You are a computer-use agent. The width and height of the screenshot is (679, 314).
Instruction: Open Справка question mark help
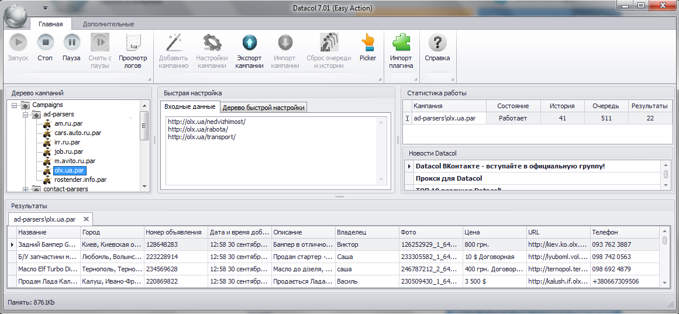pos(437,43)
